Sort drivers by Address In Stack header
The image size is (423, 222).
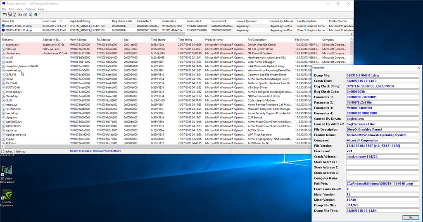(55, 40)
